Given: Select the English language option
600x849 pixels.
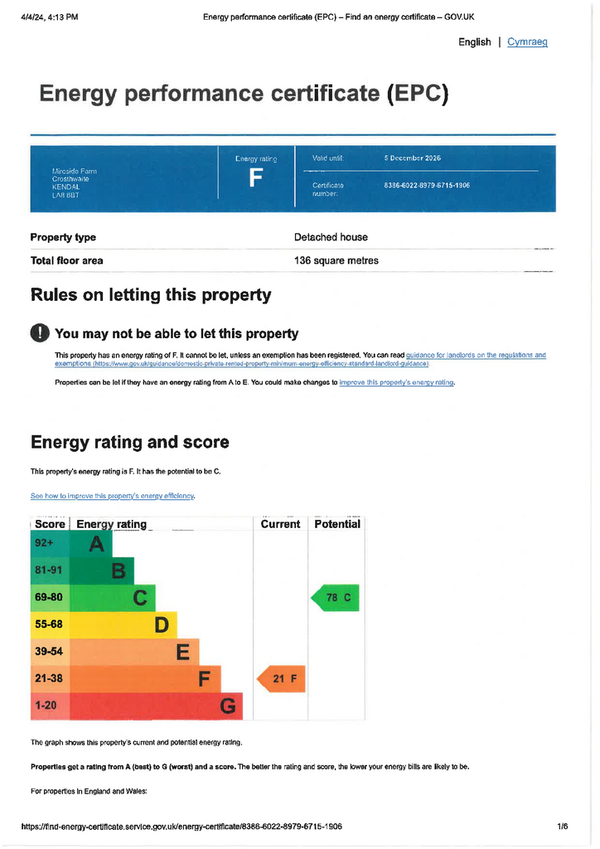Looking at the screenshot, I should coord(474,42).
